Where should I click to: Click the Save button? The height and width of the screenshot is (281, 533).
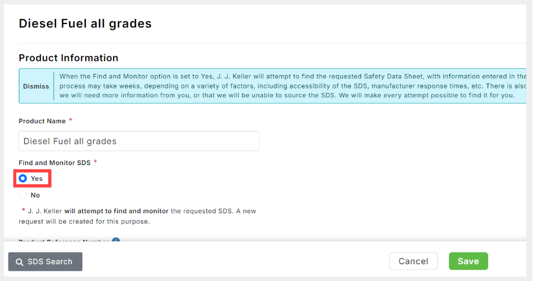(469, 261)
